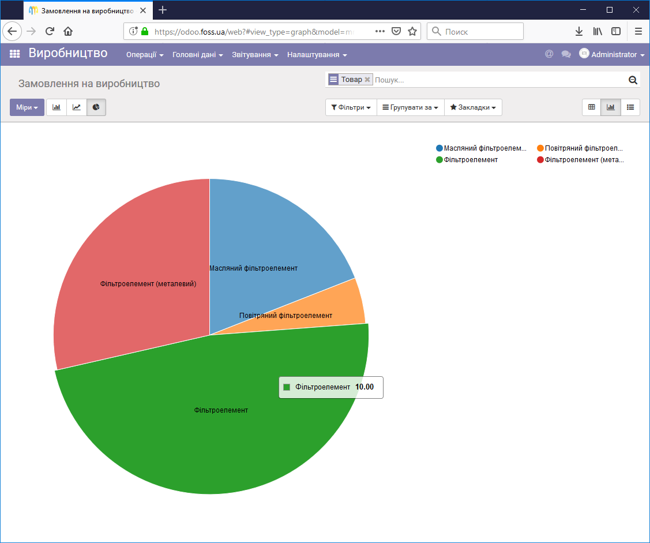This screenshot has height=543, width=650.
Task: Switch to pie chart mode
Action: [x=96, y=107]
